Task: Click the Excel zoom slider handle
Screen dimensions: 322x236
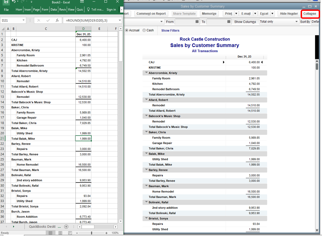Action: (92, 233)
